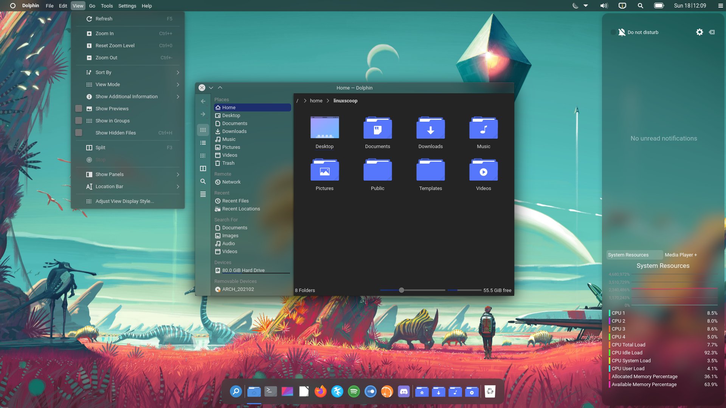Open Recent Files in sidebar
726x408 pixels.
click(x=252, y=201)
